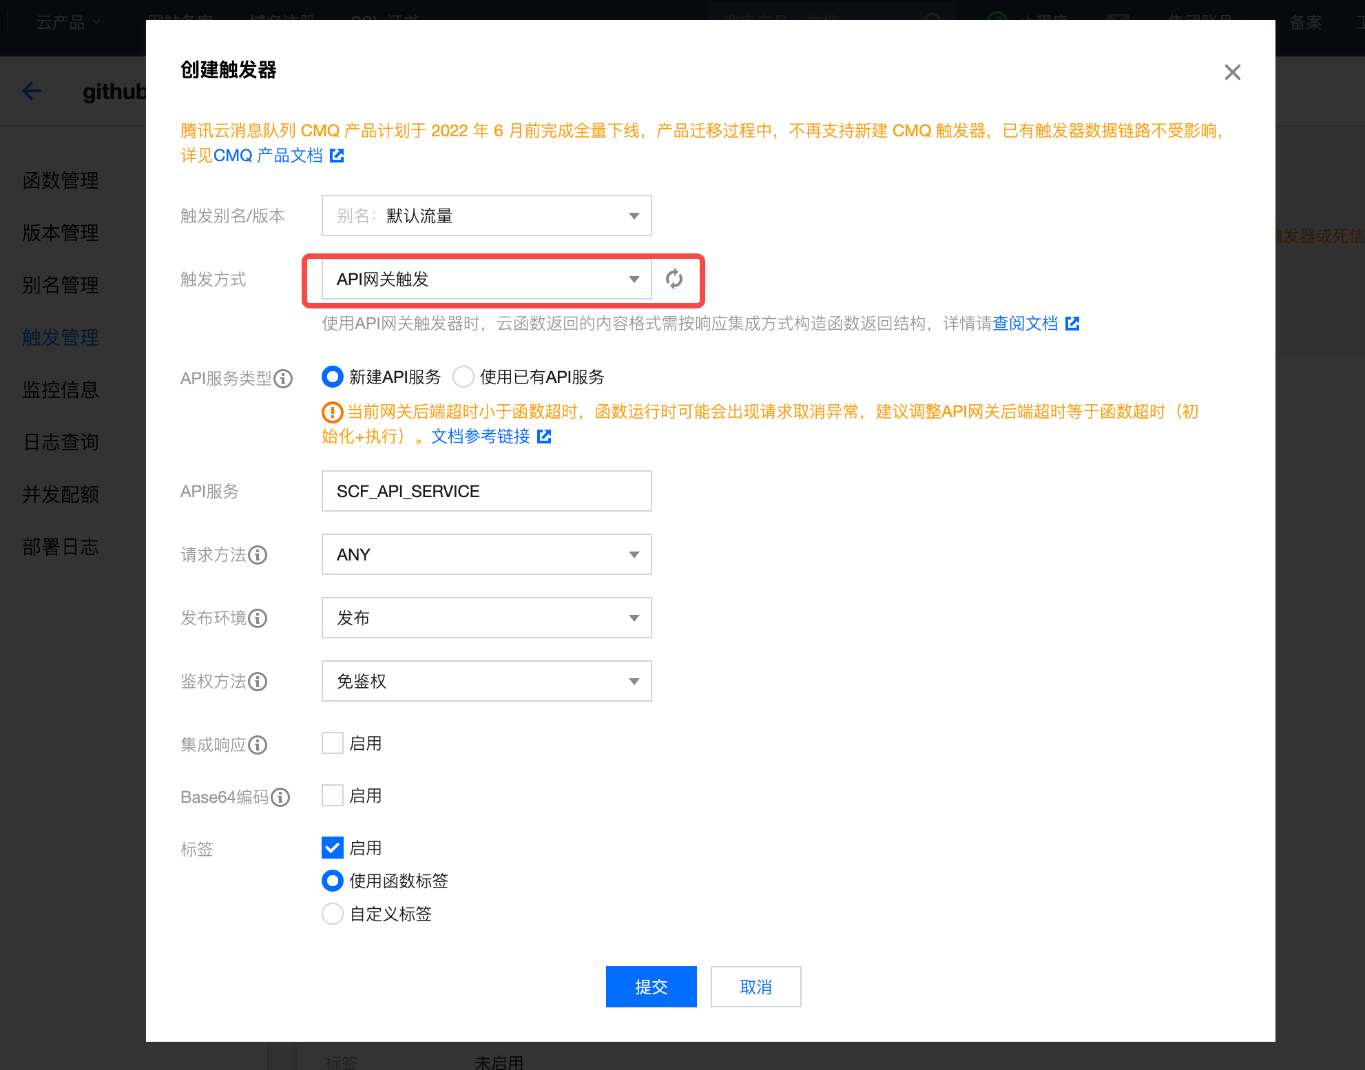Image resolution: width=1365 pixels, height=1070 pixels.
Task: Click the info icon next to 集成响应
Action: 258,745
